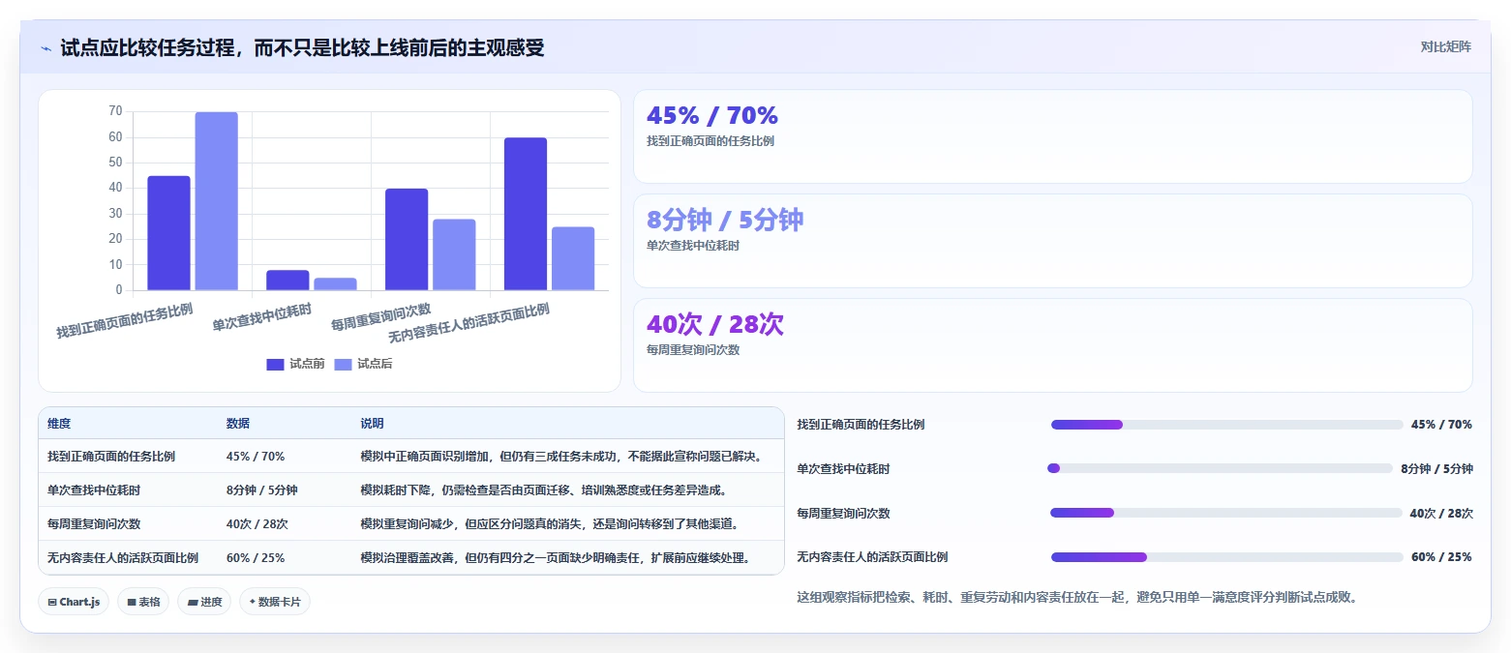Click the progress label 找到正确页面的任务比例
This screenshot has height=653, width=1511.
861,425
